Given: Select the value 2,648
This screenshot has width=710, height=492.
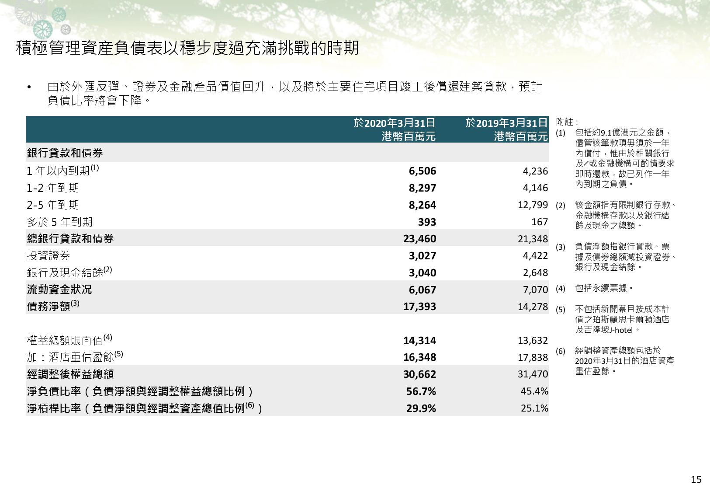Looking at the screenshot, I should 535,273.
